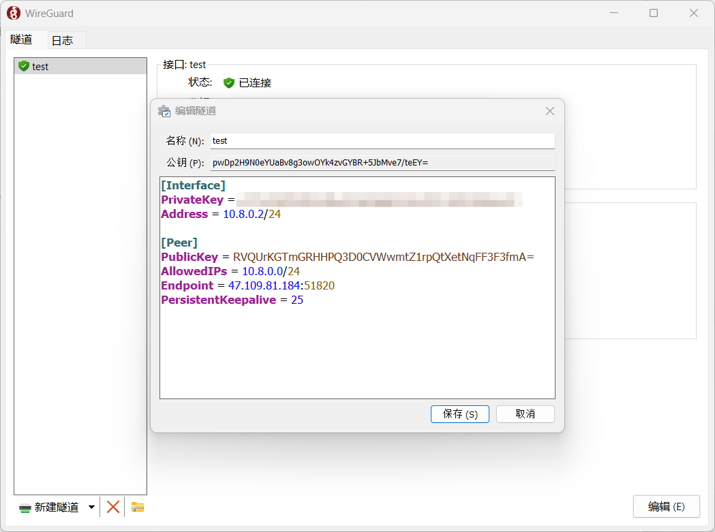Click the 已连接 status text
This screenshot has height=532, width=715.
point(256,83)
